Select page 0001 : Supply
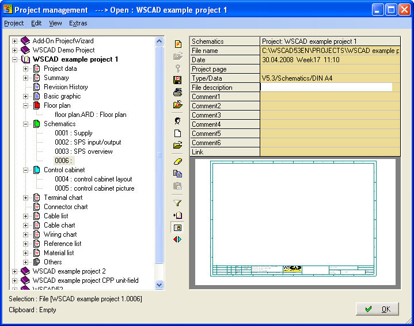 [74, 133]
